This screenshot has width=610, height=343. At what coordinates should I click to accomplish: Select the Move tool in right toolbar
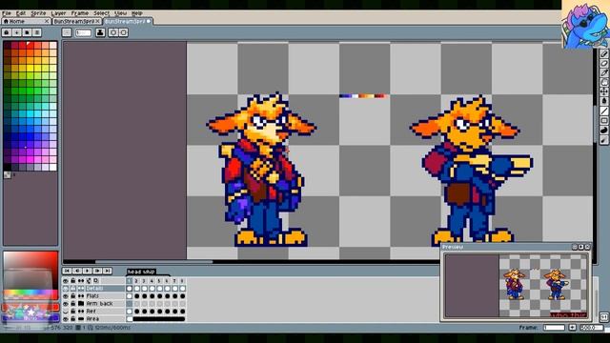click(604, 91)
